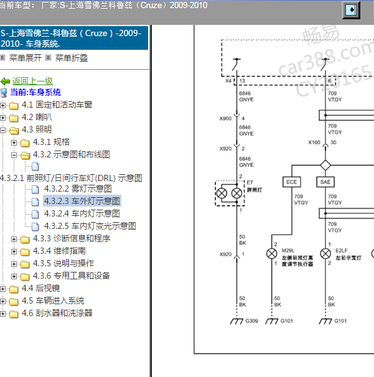
Task: Select 4.3 照明 tree item
Action: [37, 129]
